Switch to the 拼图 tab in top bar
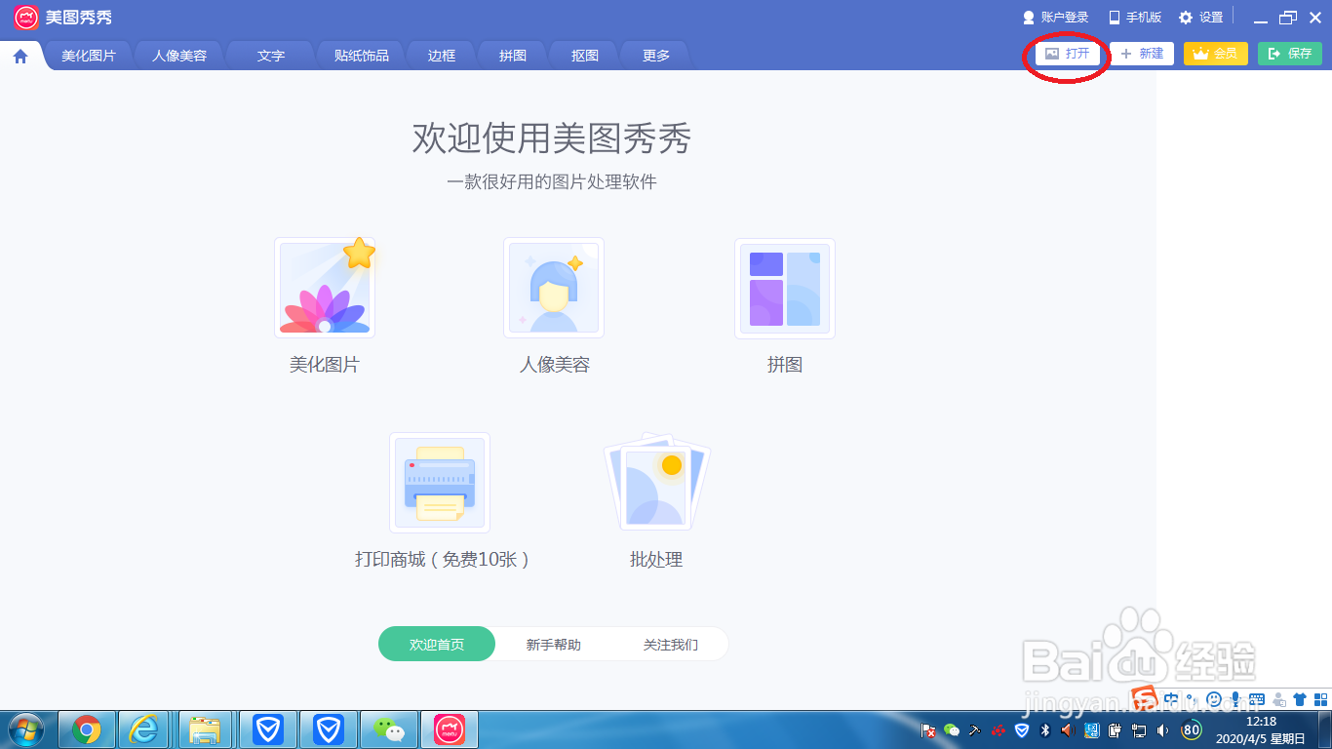 [x=513, y=56]
